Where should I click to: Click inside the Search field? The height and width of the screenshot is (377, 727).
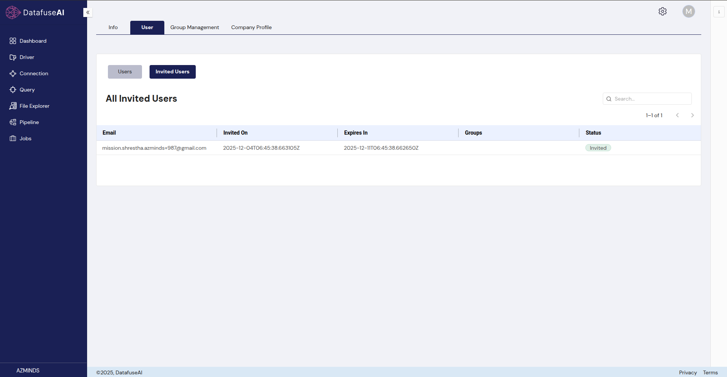point(647,99)
